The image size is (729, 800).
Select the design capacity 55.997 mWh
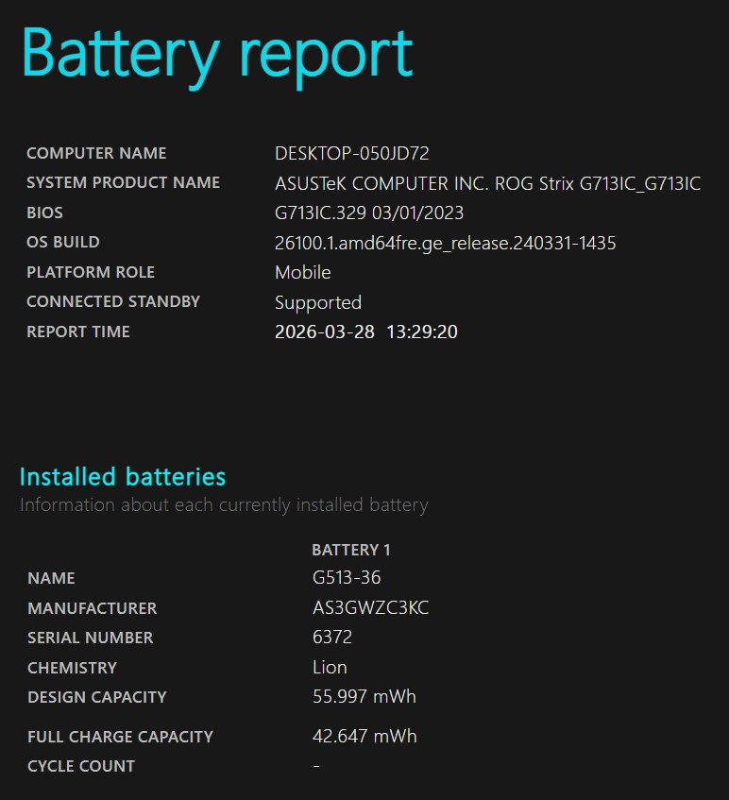click(364, 697)
